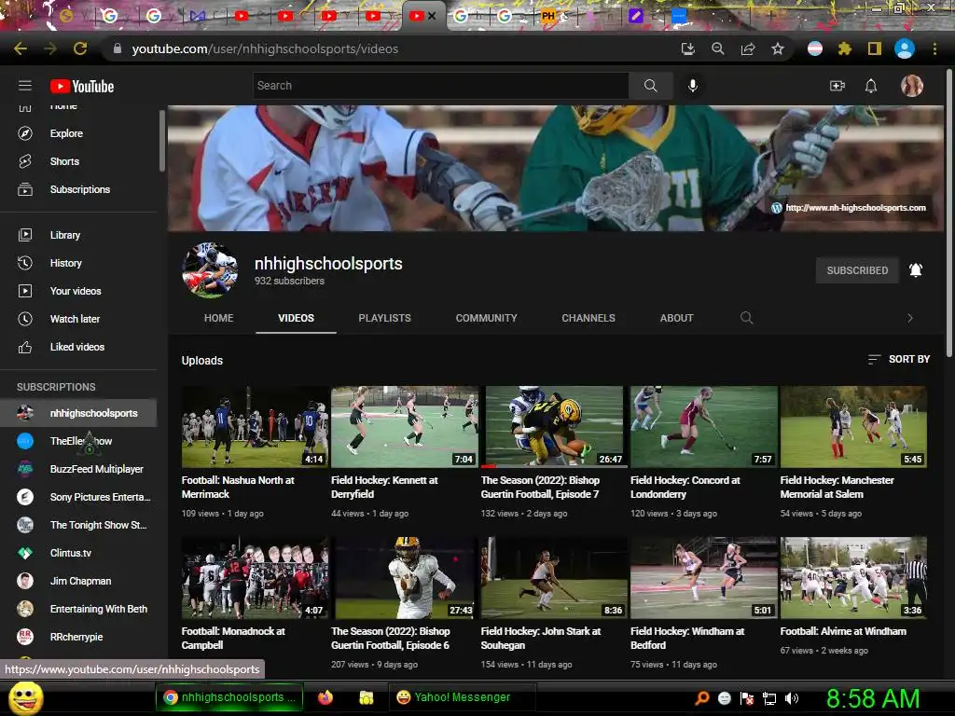This screenshot has width=955, height=716.
Task: Click the share page icon in address bar
Action: (748, 48)
